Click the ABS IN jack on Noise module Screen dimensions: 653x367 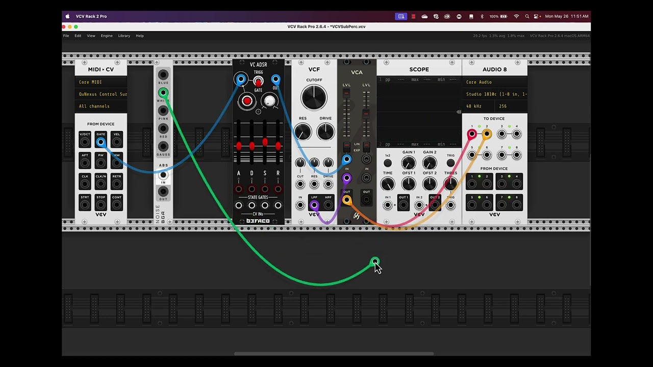[x=163, y=175]
